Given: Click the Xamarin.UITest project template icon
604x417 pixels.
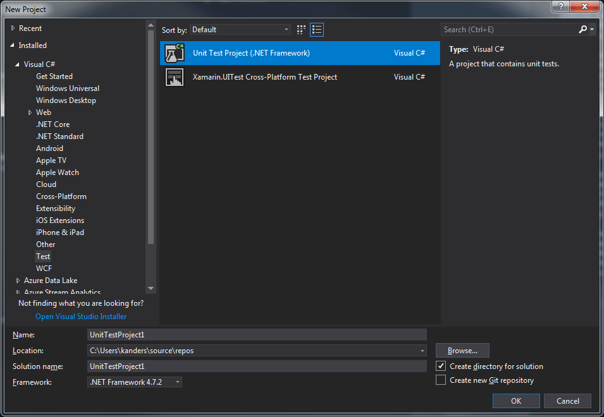Looking at the screenshot, I should [174, 77].
